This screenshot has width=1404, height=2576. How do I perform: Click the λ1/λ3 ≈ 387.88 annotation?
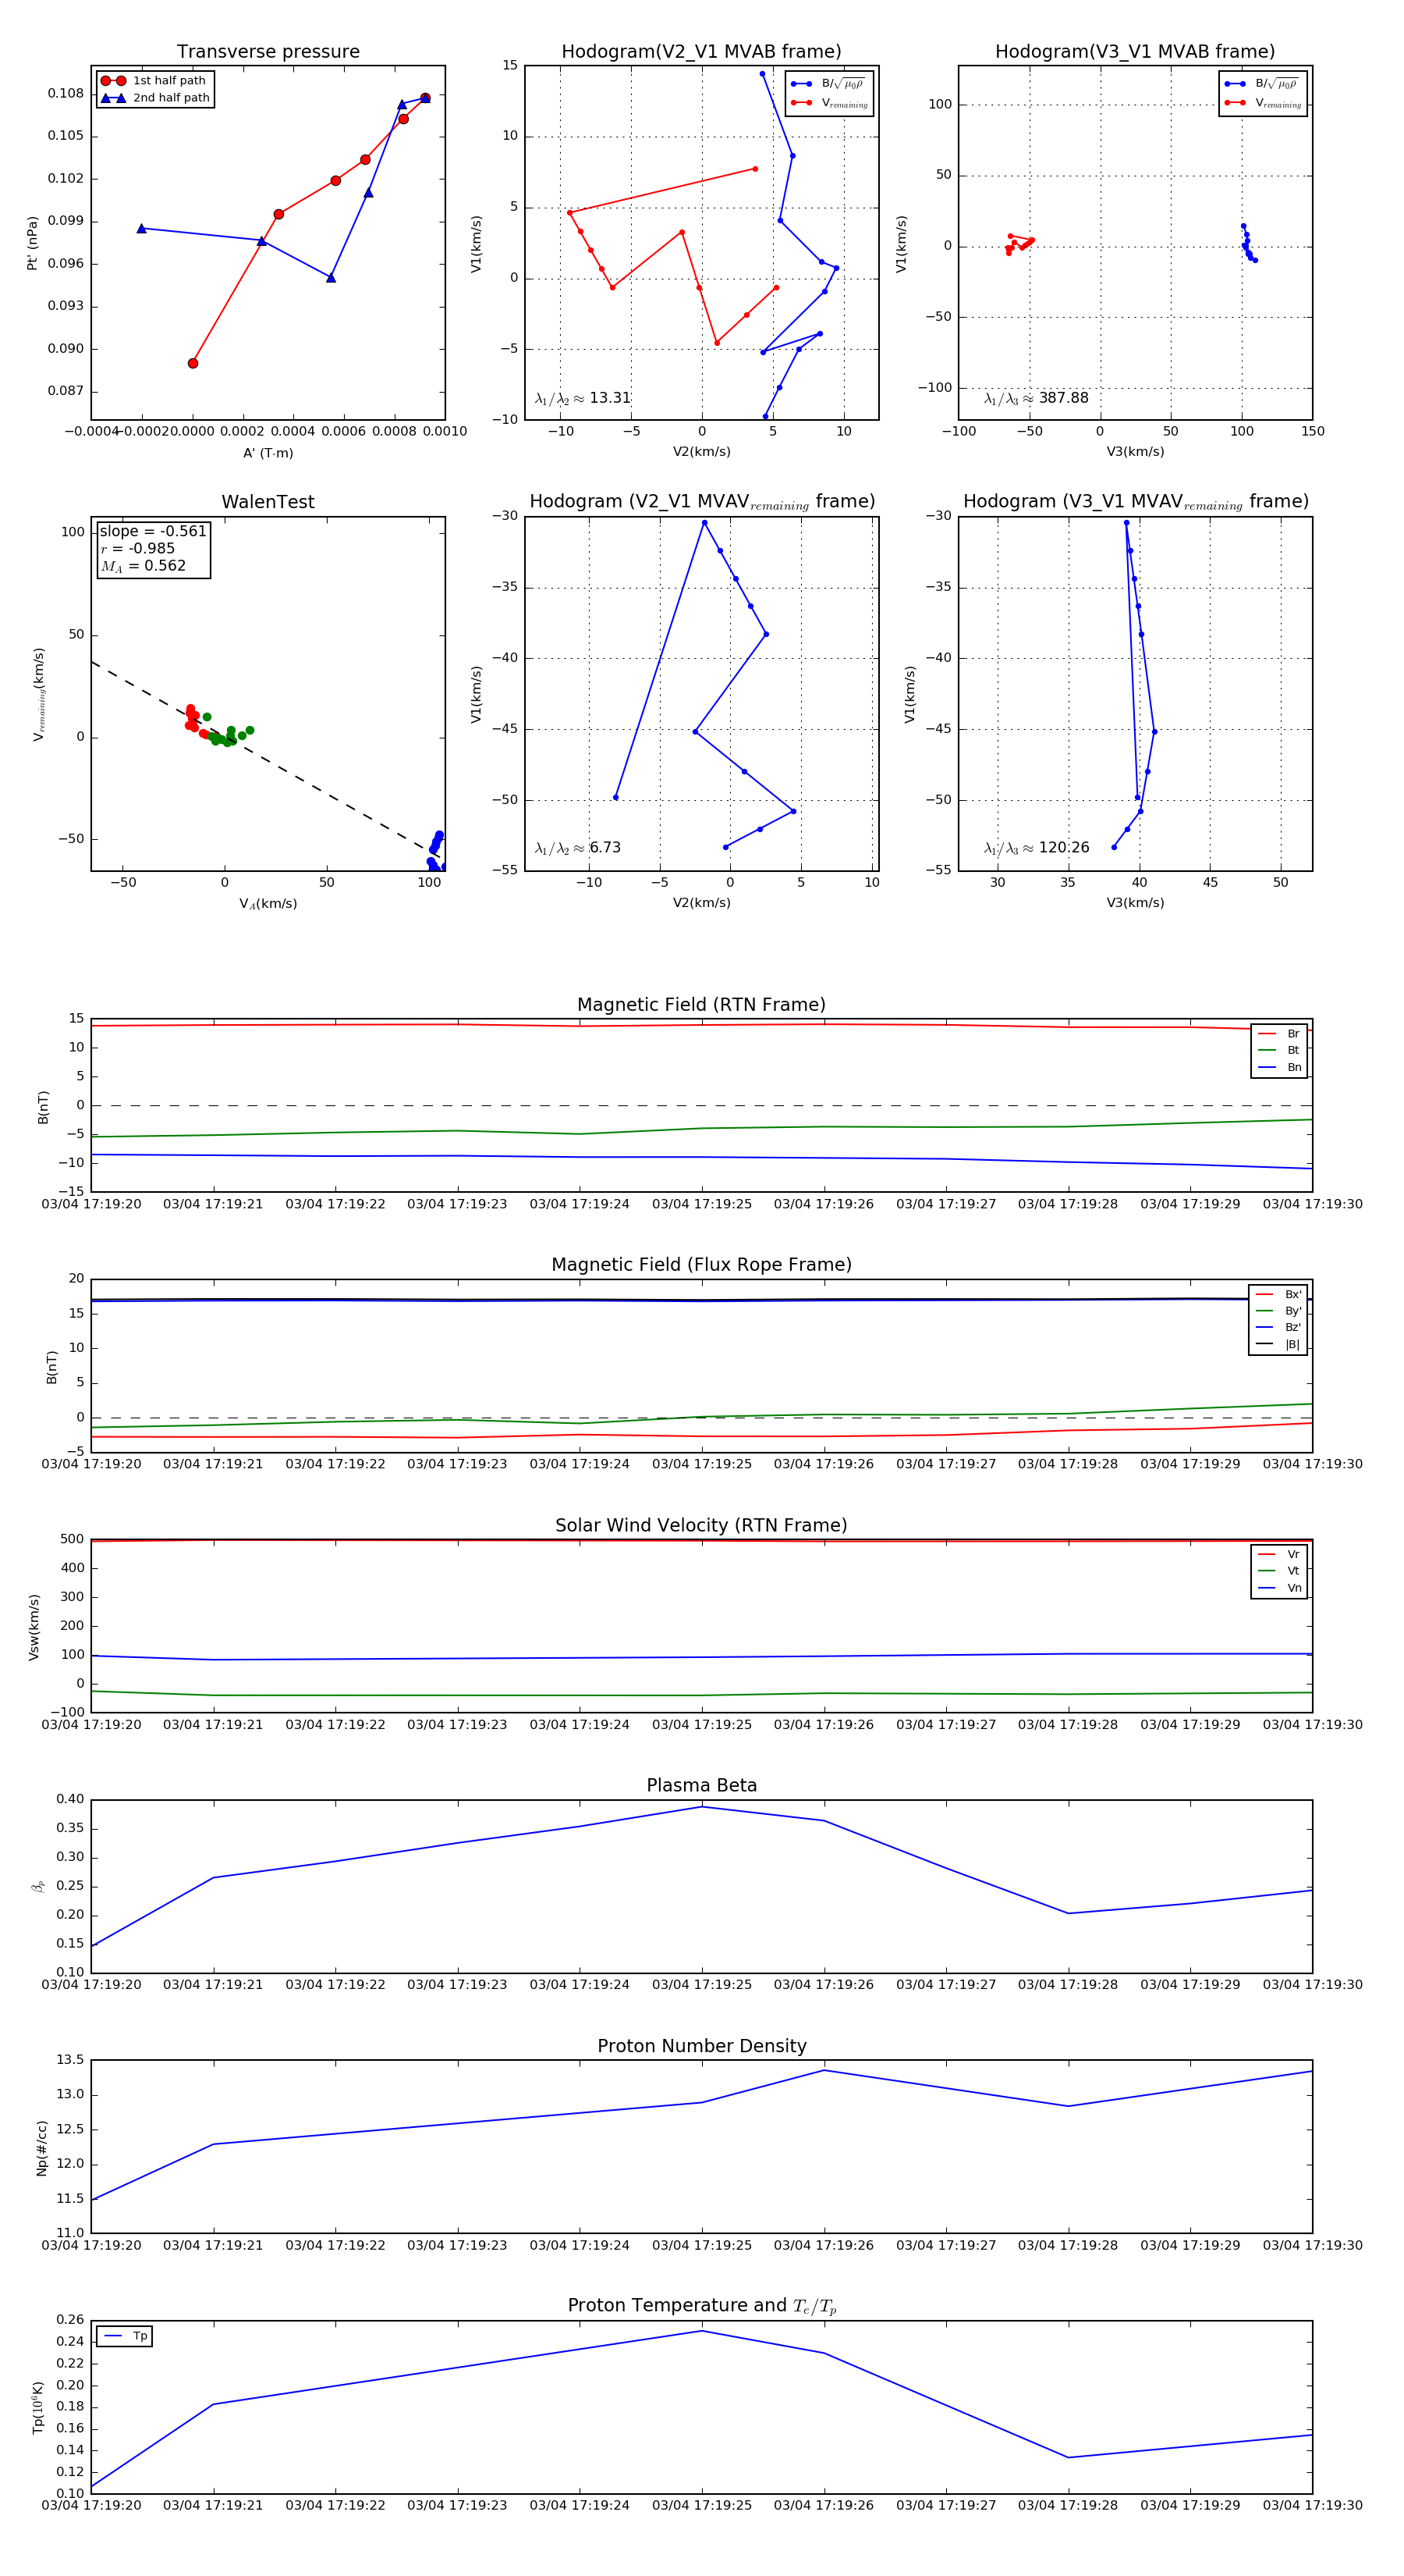[1037, 398]
